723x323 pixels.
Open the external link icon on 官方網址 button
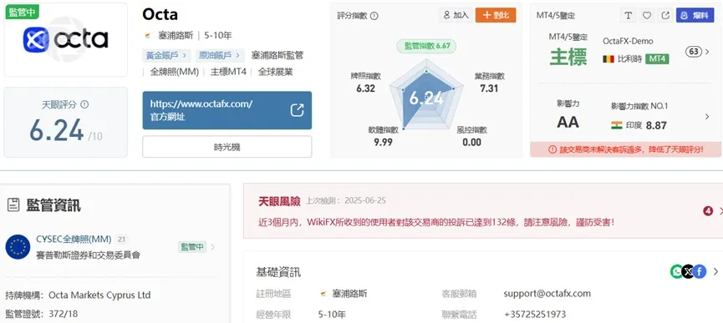coord(297,110)
